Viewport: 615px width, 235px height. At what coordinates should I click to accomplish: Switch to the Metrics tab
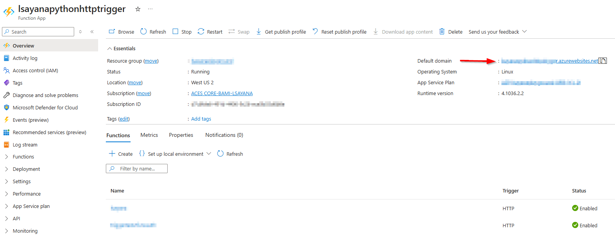pyautogui.click(x=149, y=135)
